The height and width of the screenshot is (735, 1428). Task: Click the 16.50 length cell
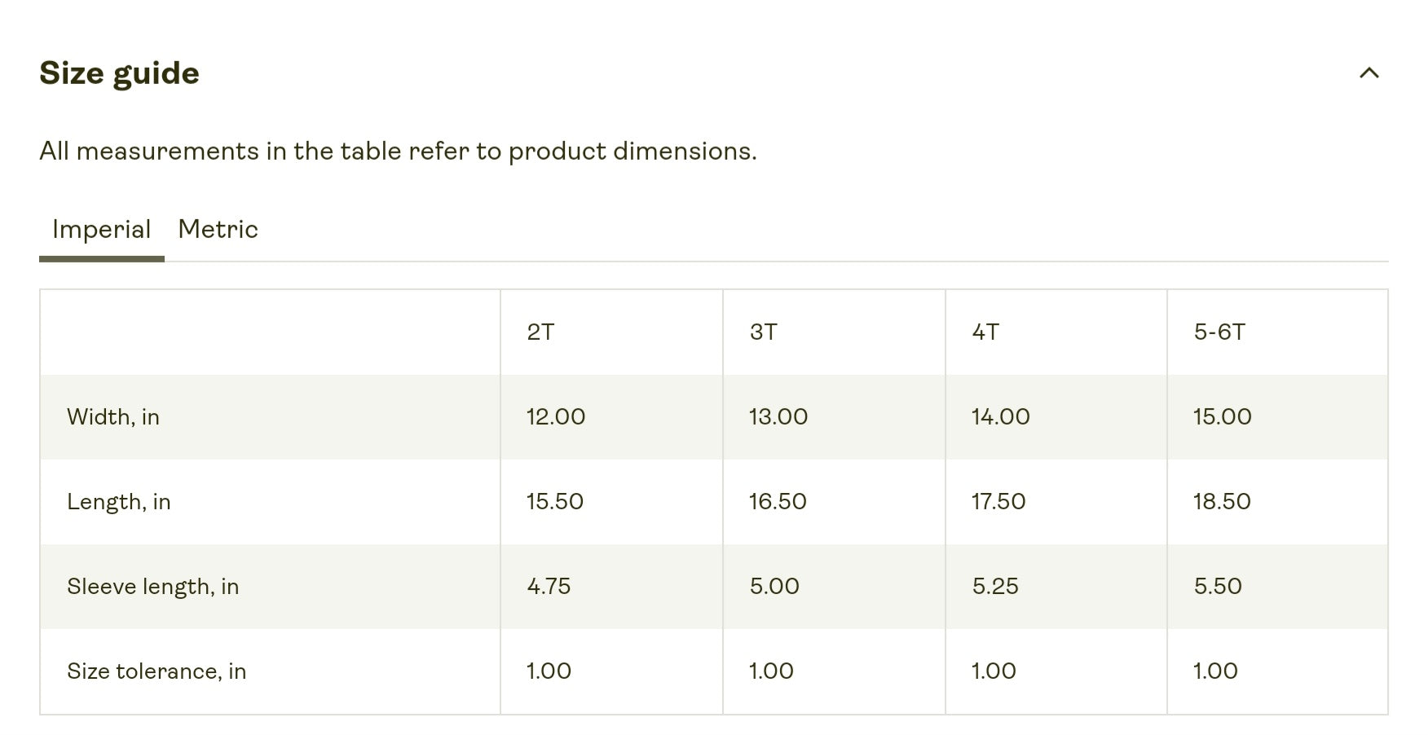(x=778, y=502)
